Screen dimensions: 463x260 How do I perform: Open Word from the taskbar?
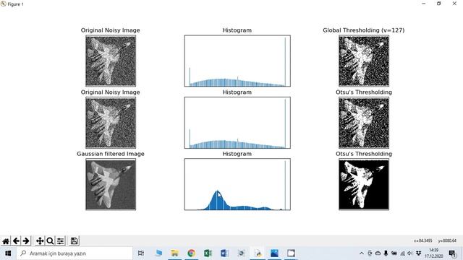(224, 253)
